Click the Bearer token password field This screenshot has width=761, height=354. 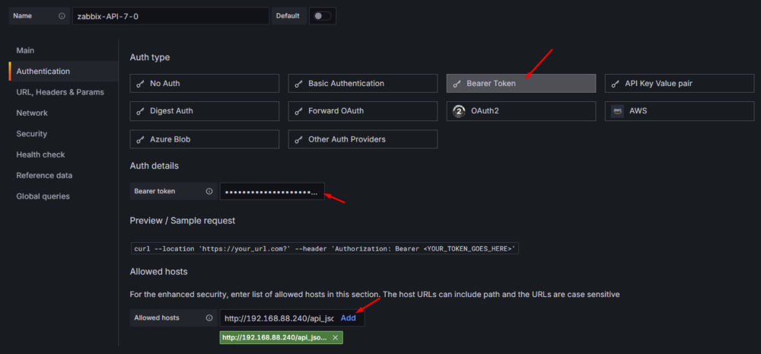click(x=272, y=192)
